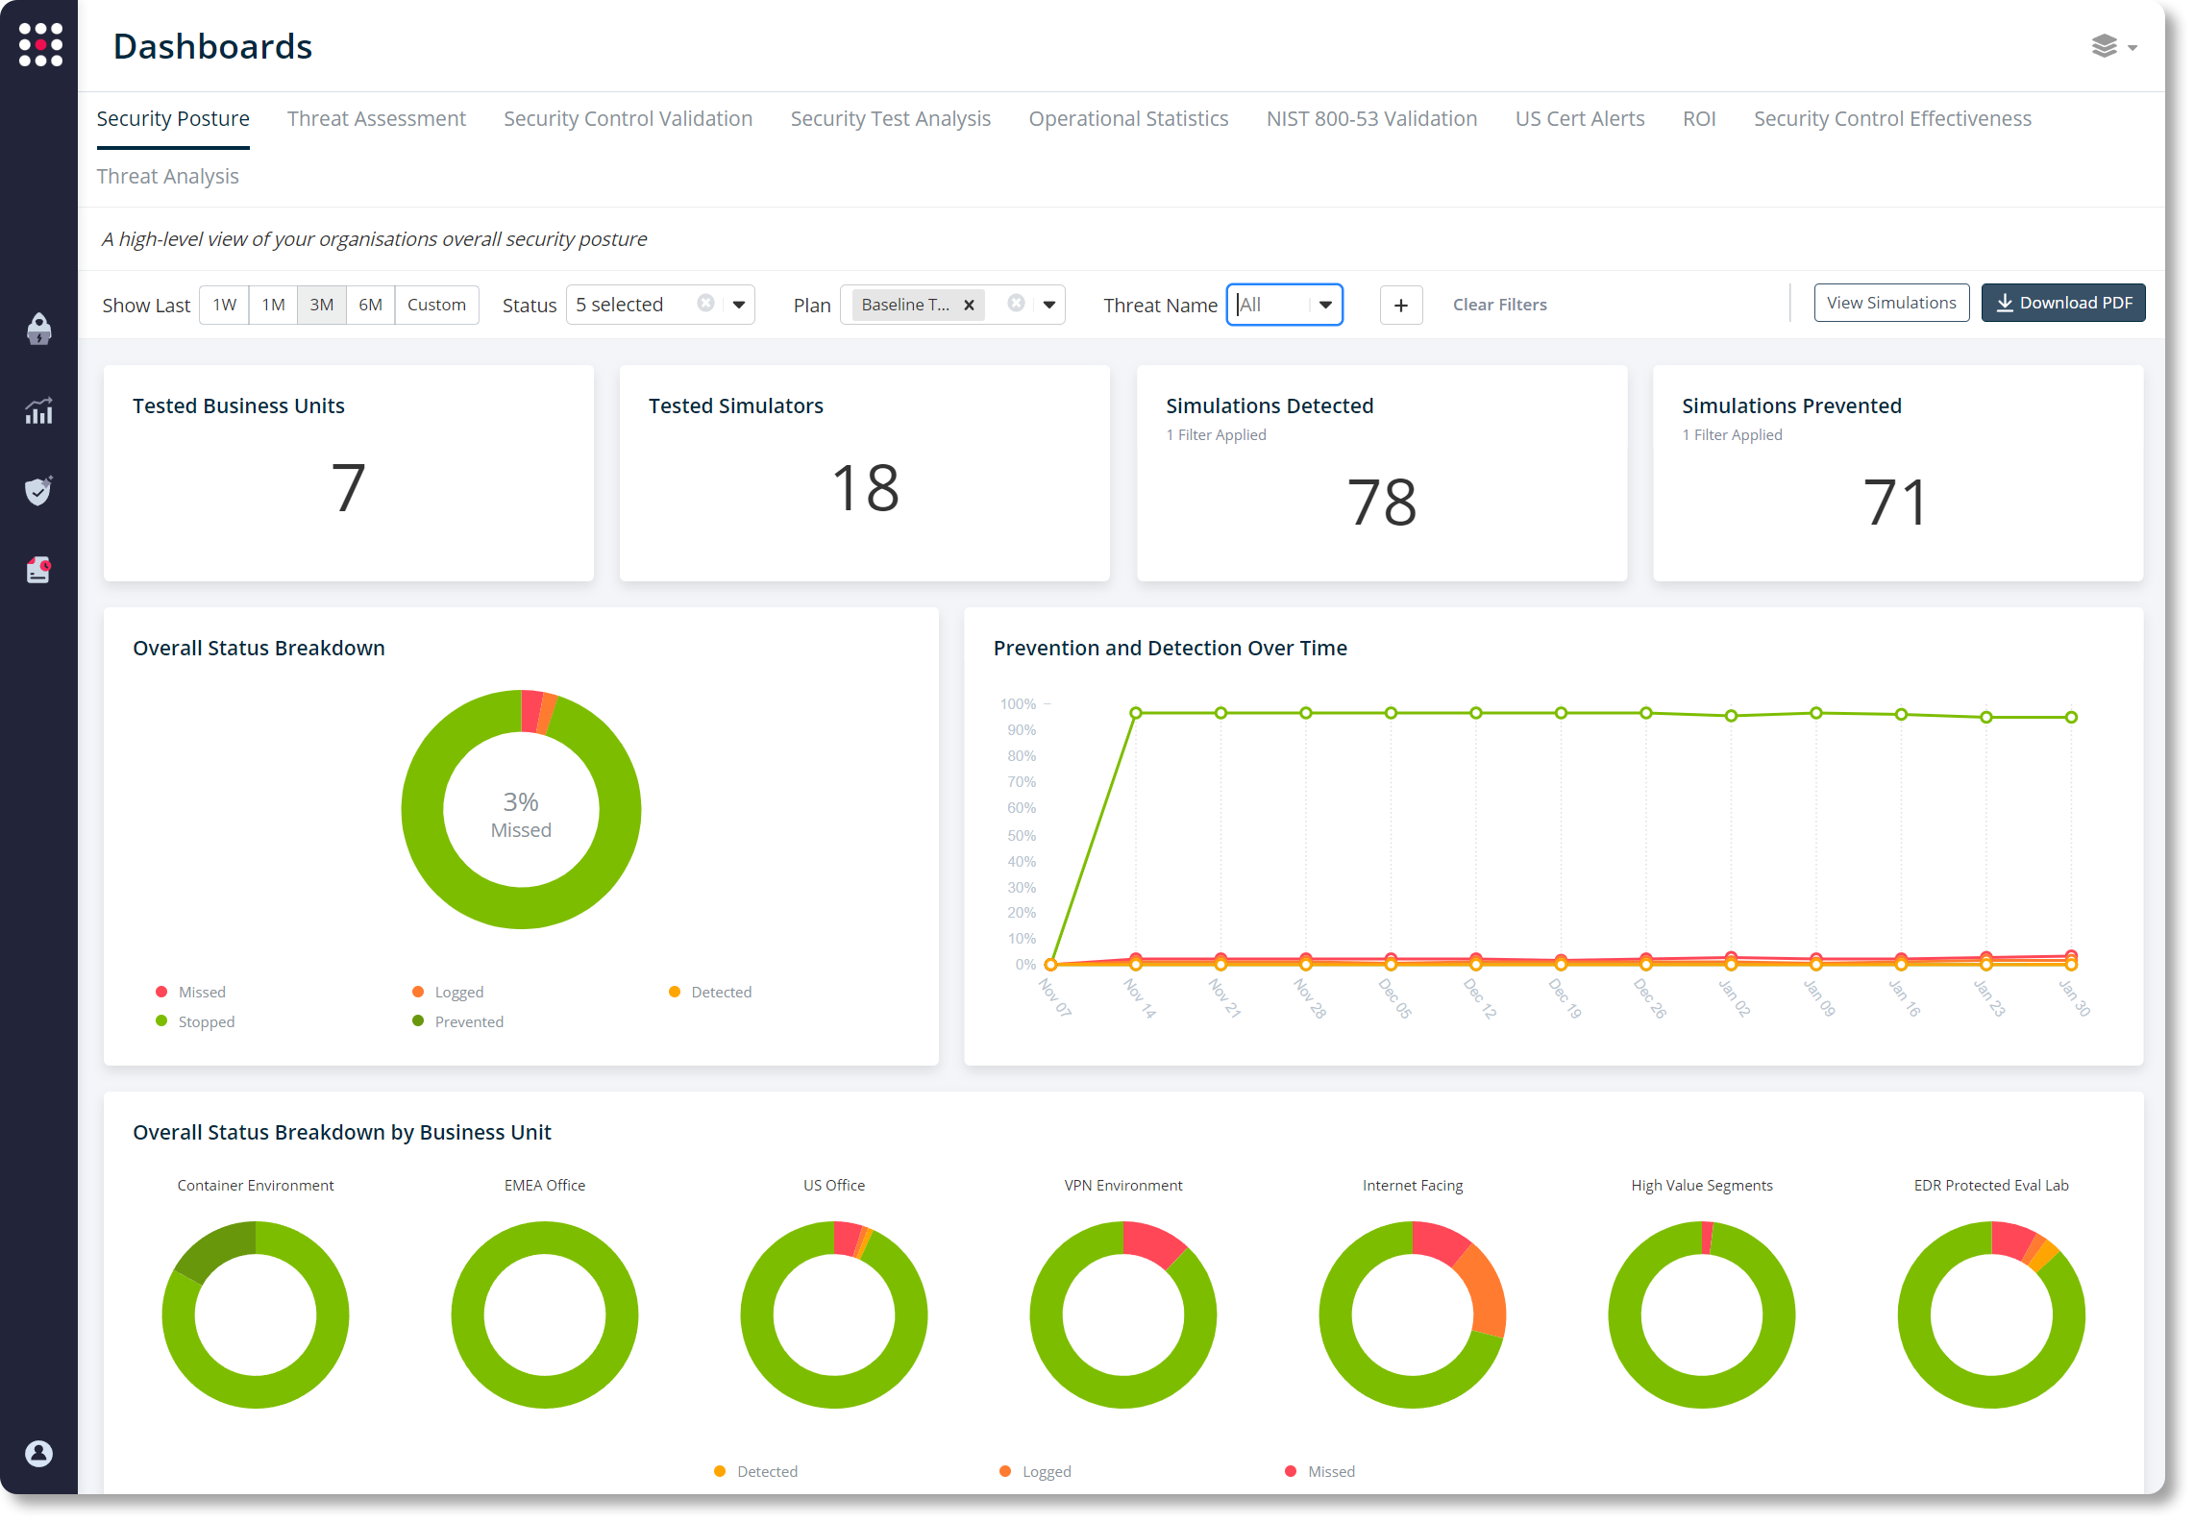Open the analytics bar-chart sidebar icon
The height and width of the screenshot is (1523, 2194).
pyautogui.click(x=39, y=410)
